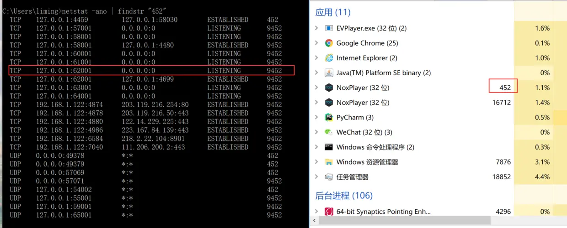Click the PID value 16712
567x228 pixels.
(x=502, y=103)
